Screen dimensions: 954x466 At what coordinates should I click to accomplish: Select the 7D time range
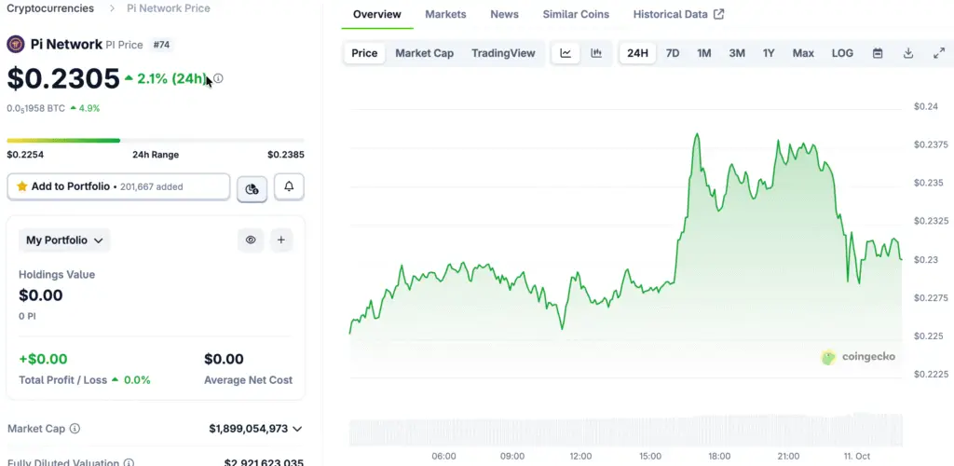coord(672,53)
